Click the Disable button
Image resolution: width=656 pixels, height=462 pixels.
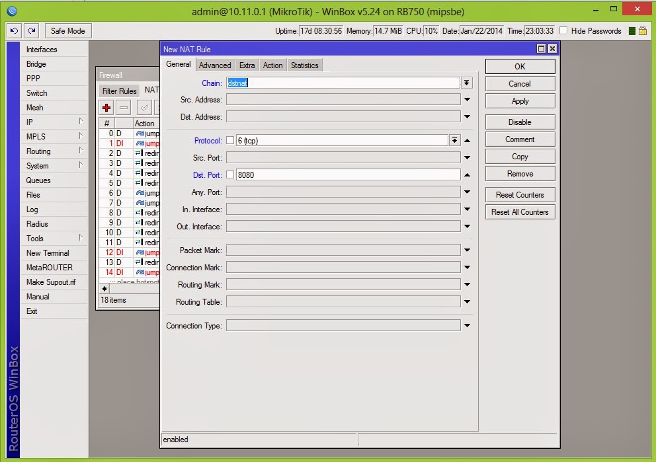[520, 122]
